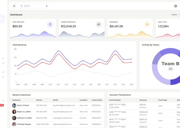Toggle the sidebar with the hamburger menu button
This screenshot has width=180, height=128.
[14, 6]
